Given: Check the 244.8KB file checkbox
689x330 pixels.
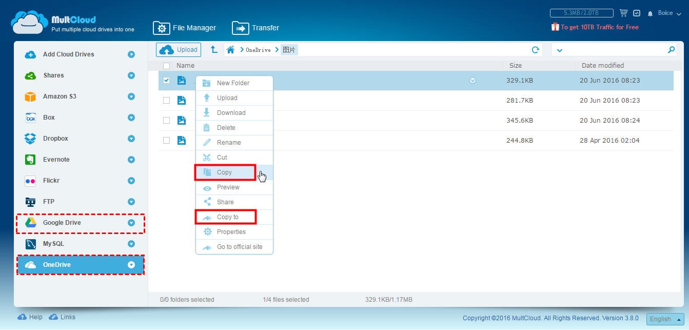Looking at the screenshot, I should coord(166,140).
